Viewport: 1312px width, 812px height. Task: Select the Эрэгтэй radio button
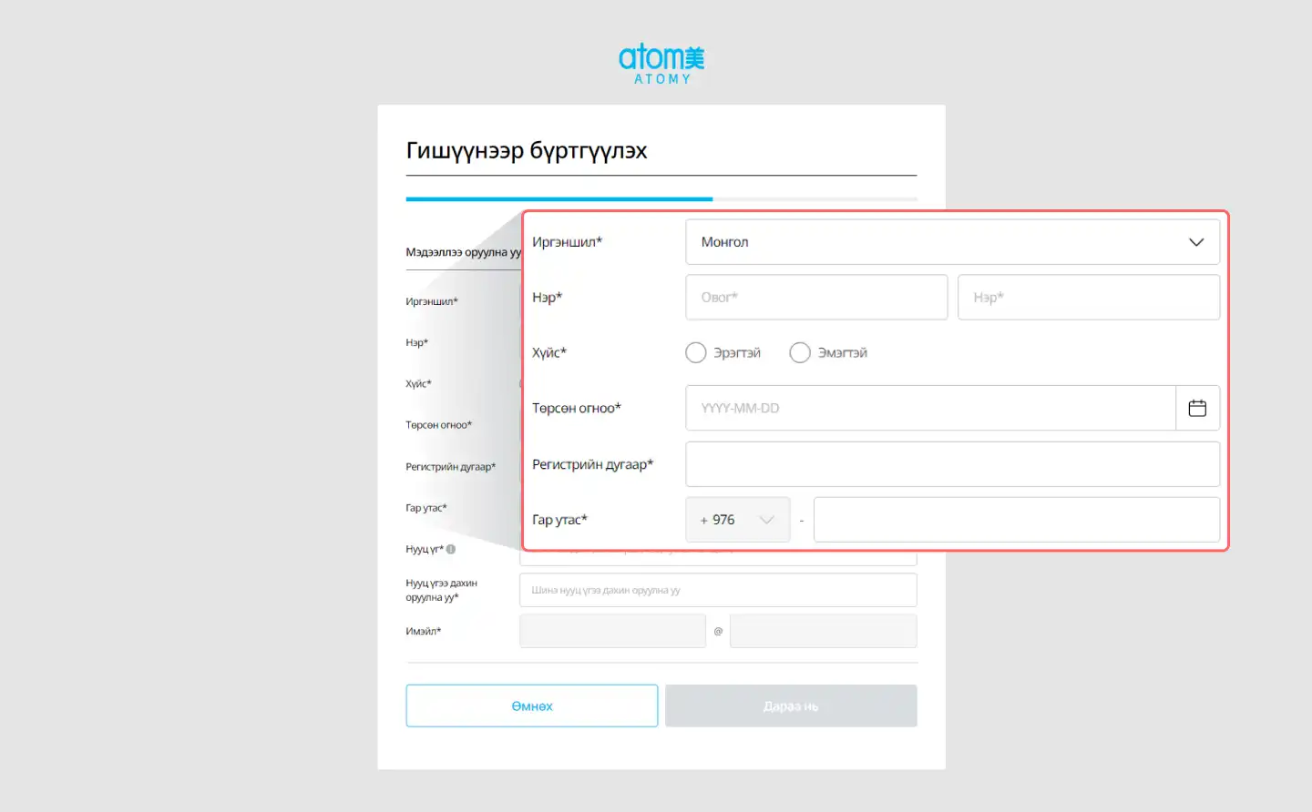[696, 352]
